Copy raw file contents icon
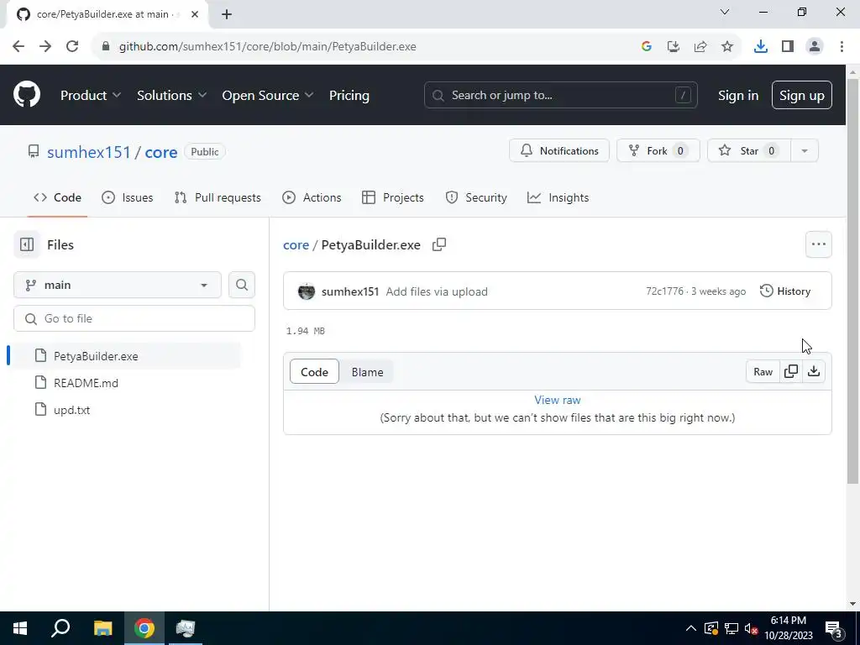 [x=791, y=371]
